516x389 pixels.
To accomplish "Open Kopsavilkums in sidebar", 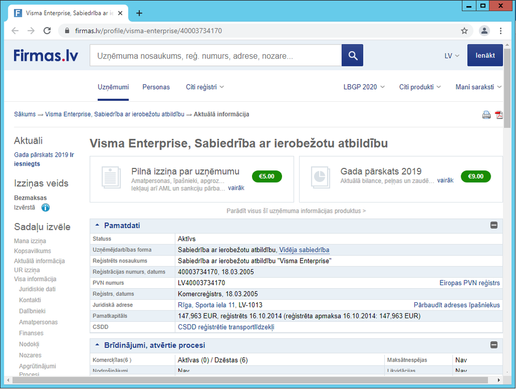I will point(33,251).
